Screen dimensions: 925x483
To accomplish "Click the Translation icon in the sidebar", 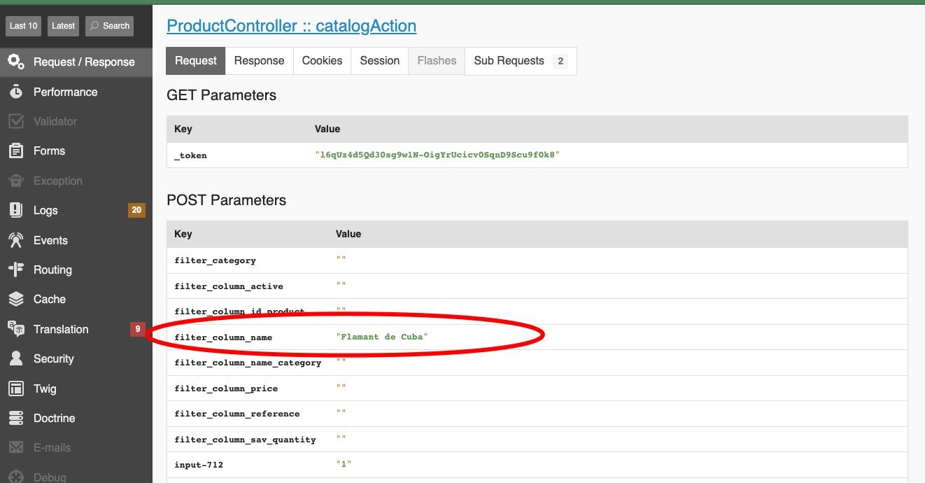I will pyautogui.click(x=16, y=329).
